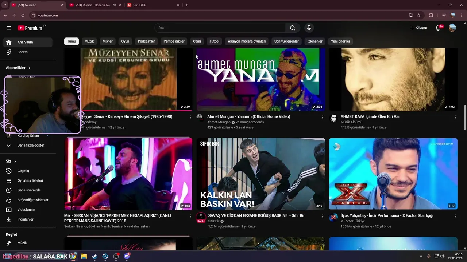Screen dimensions: 467x262
Task: Open more options for İlyas Yalçıntaş video
Action: (x=455, y=217)
